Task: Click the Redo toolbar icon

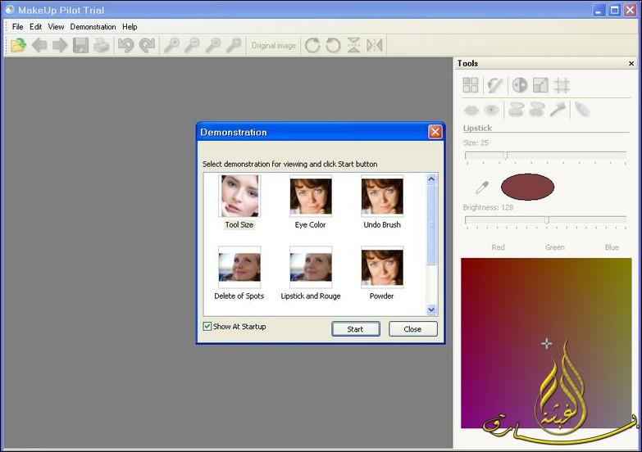Action: (x=147, y=45)
